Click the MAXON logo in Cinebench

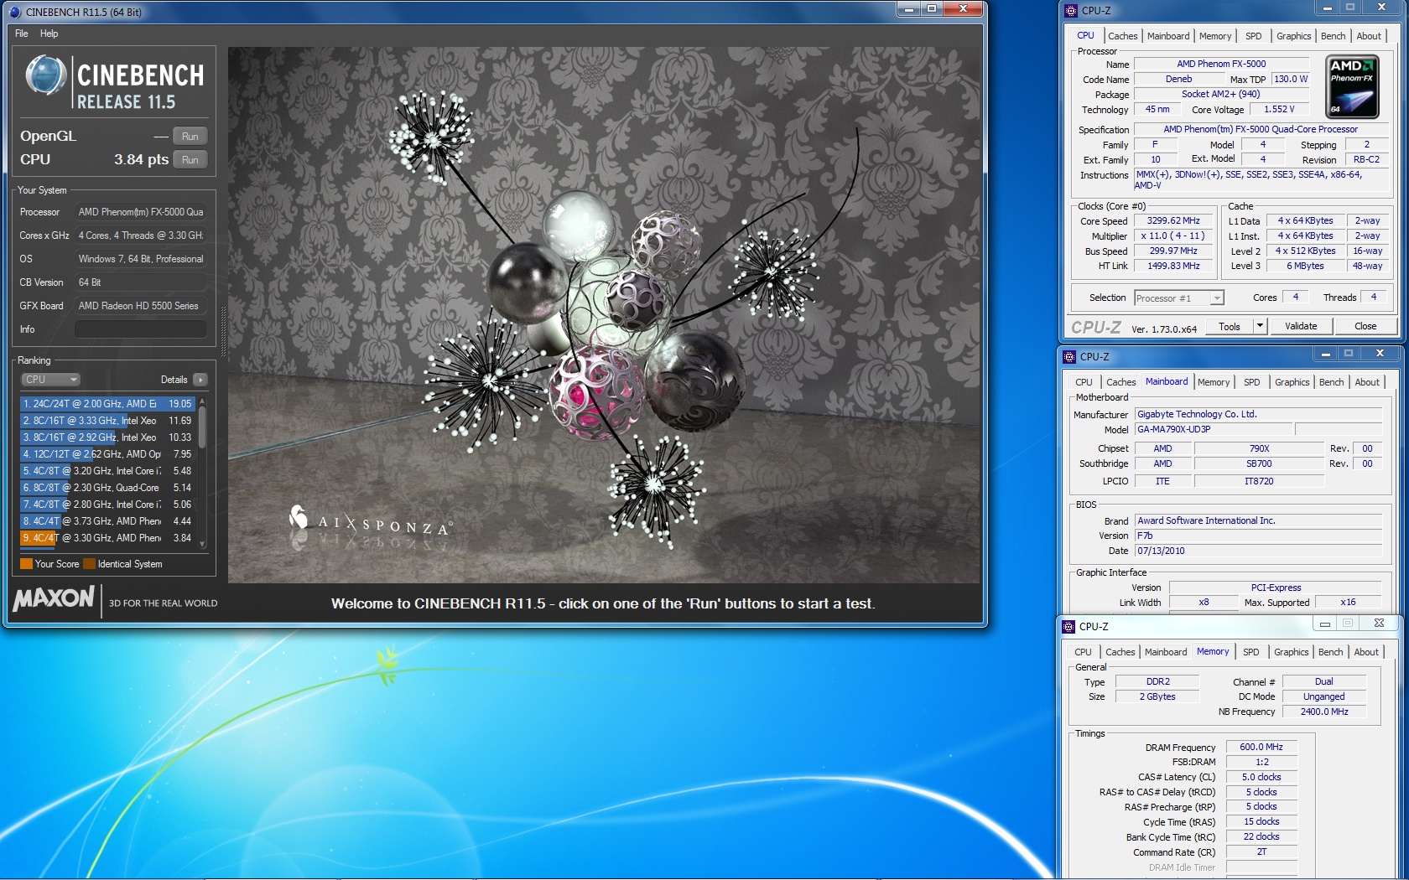54,598
